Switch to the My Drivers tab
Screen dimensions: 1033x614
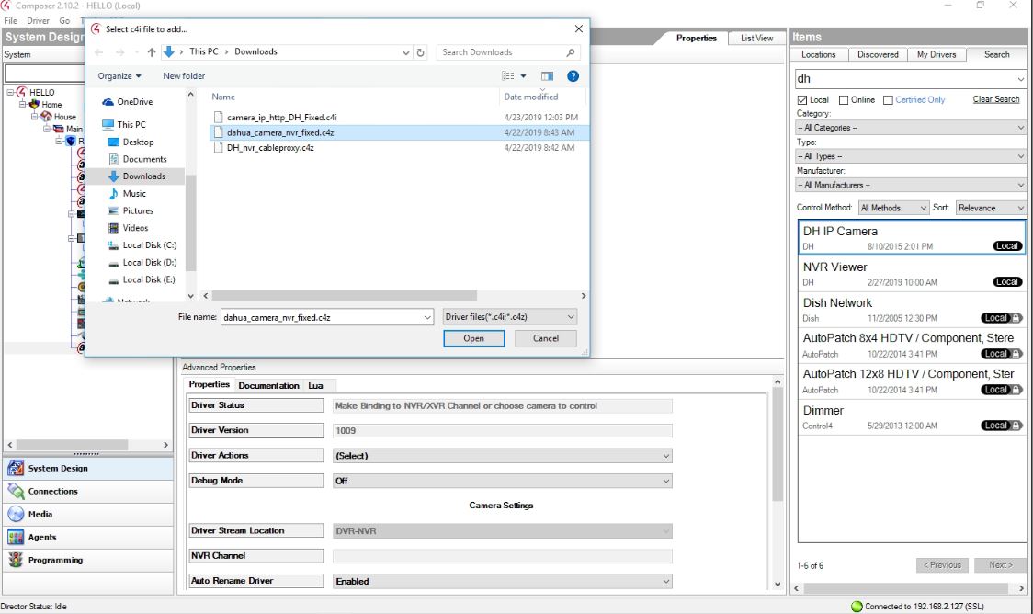click(x=936, y=54)
